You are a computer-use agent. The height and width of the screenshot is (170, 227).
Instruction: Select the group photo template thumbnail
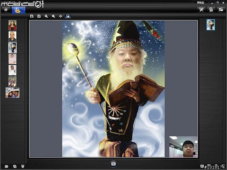point(12,81)
